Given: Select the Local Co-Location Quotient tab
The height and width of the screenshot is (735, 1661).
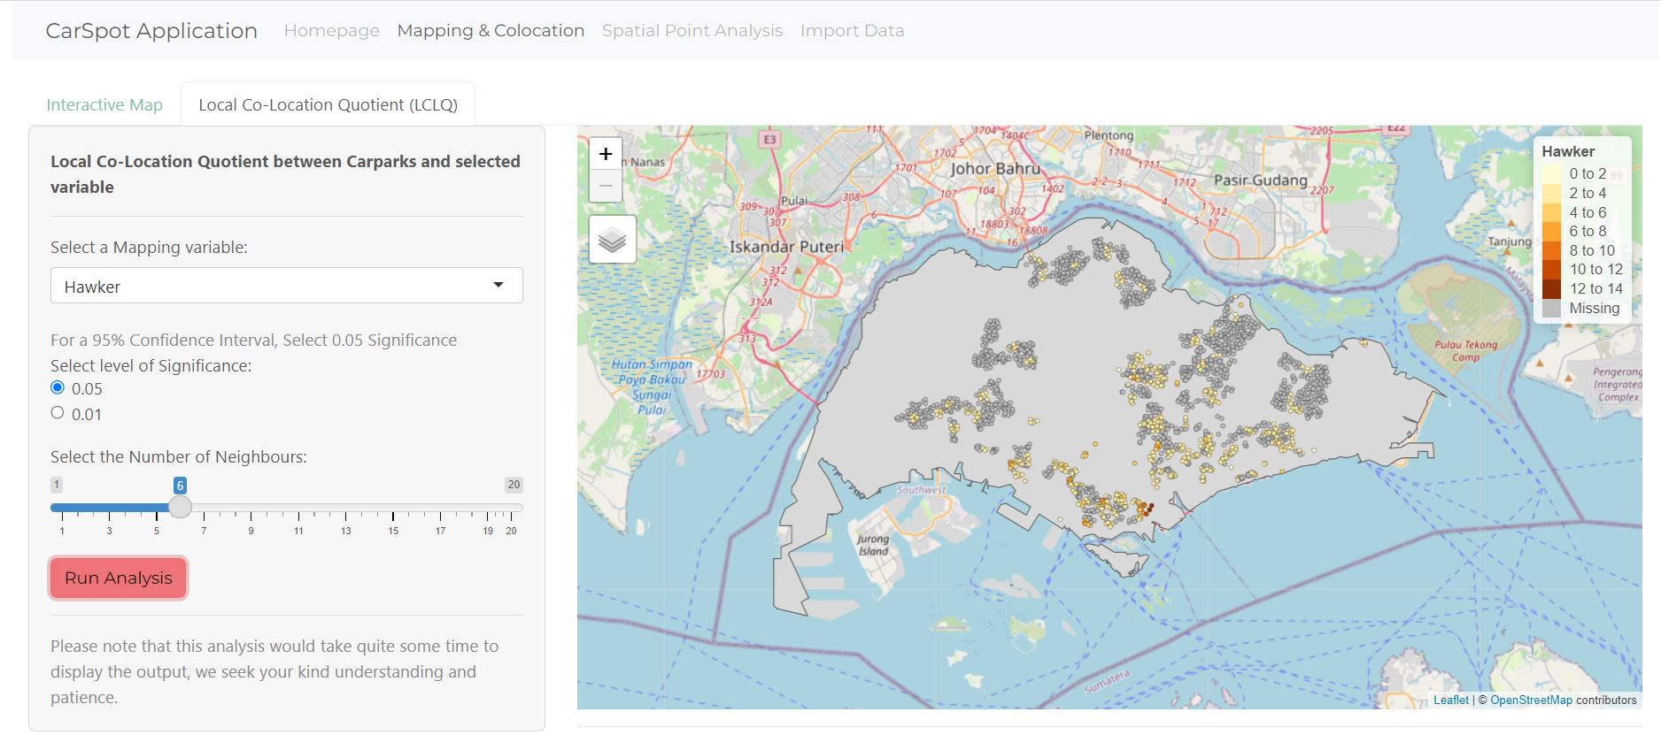Looking at the screenshot, I should pos(328,104).
